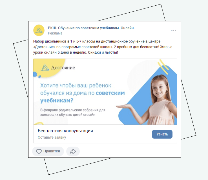Click the banner headline about советским учебникам
The width and height of the screenshot is (208, 180).
pos(82,93)
